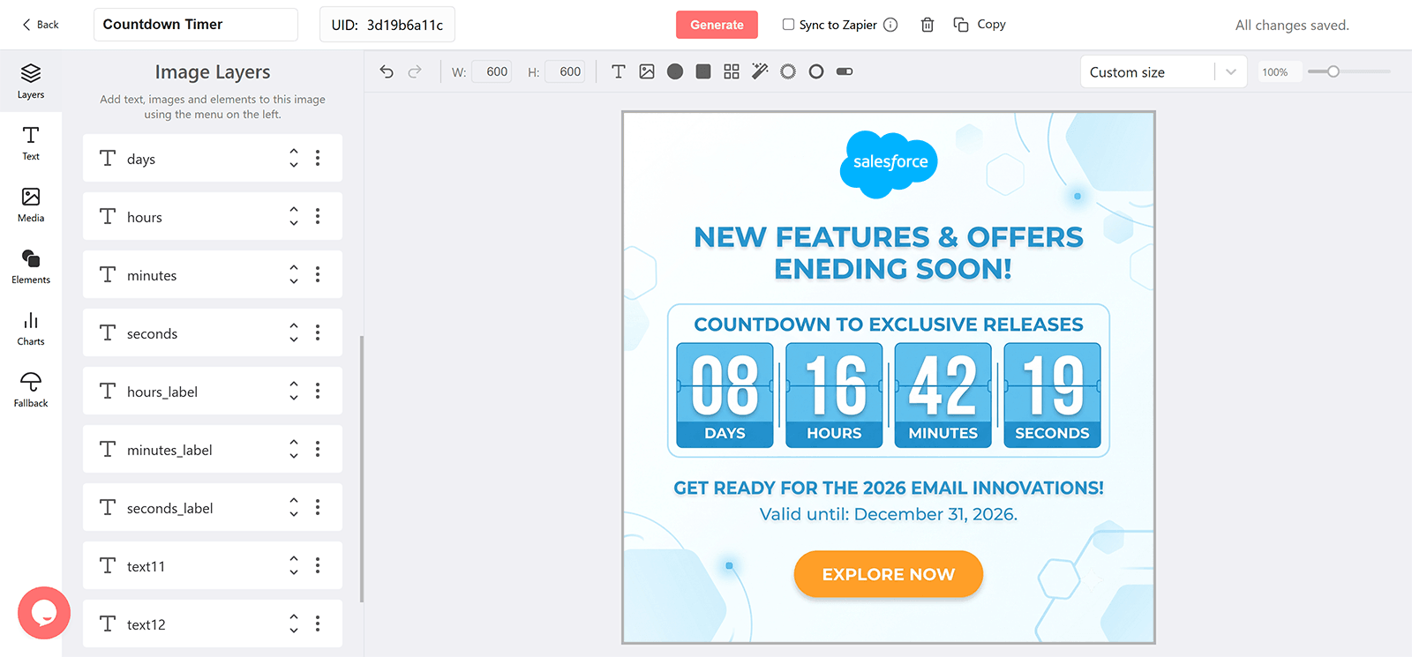Open the Custom size dropdown
Image resolution: width=1412 pixels, height=657 pixels.
tap(1163, 72)
